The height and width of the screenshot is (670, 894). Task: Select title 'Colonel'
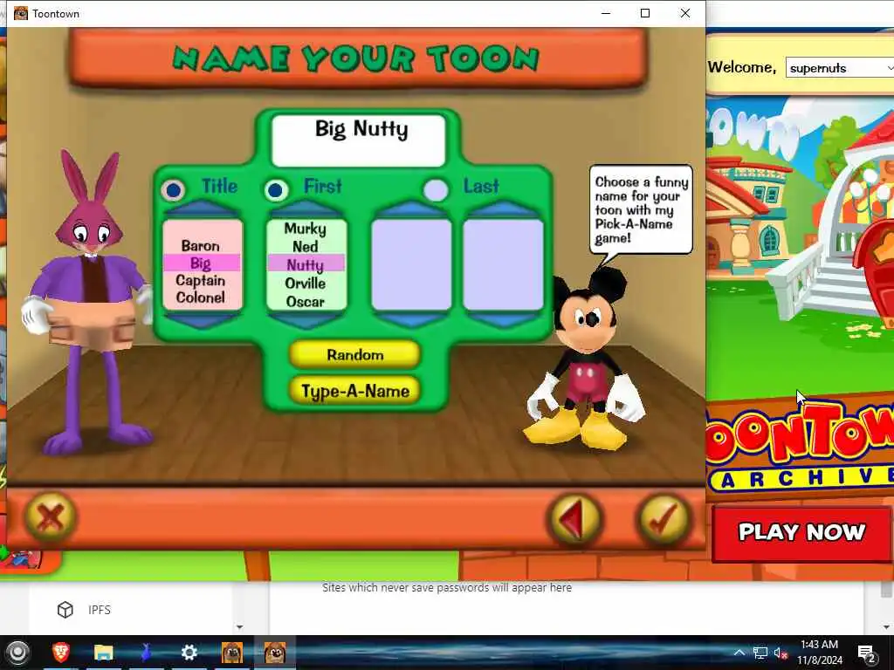click(200, 297)
